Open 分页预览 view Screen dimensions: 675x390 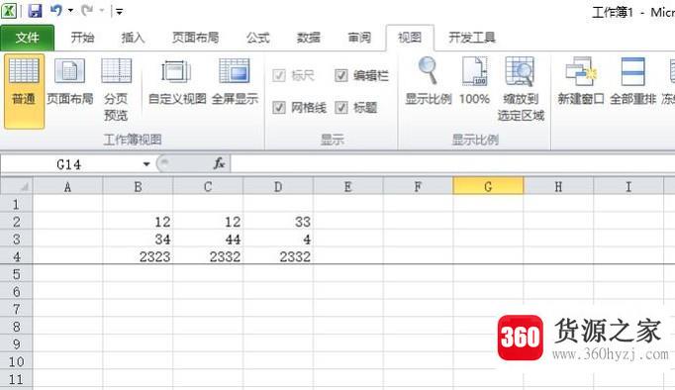click(116, 89)
